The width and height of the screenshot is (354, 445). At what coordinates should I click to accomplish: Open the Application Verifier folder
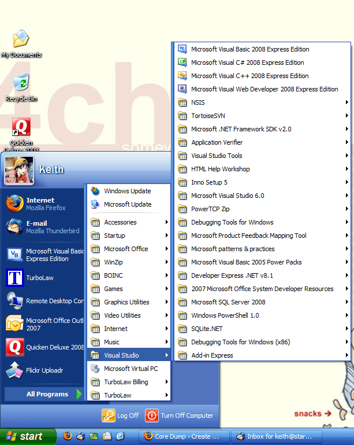click(x=263, y=142)
